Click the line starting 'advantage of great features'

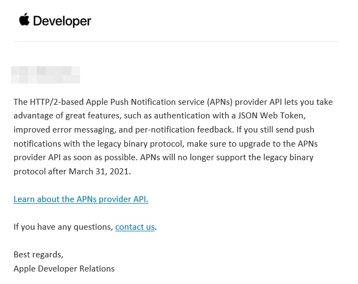click(x=159, y=116)
